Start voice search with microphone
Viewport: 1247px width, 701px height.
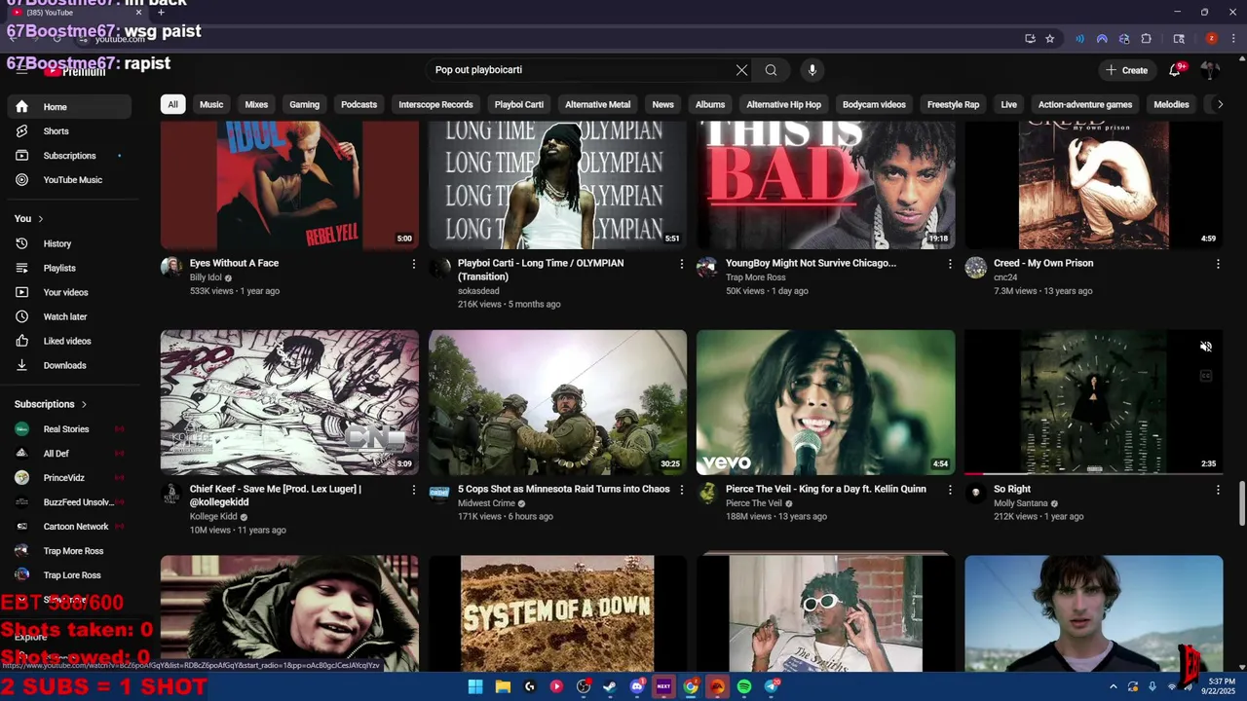[x=812, y=70]
